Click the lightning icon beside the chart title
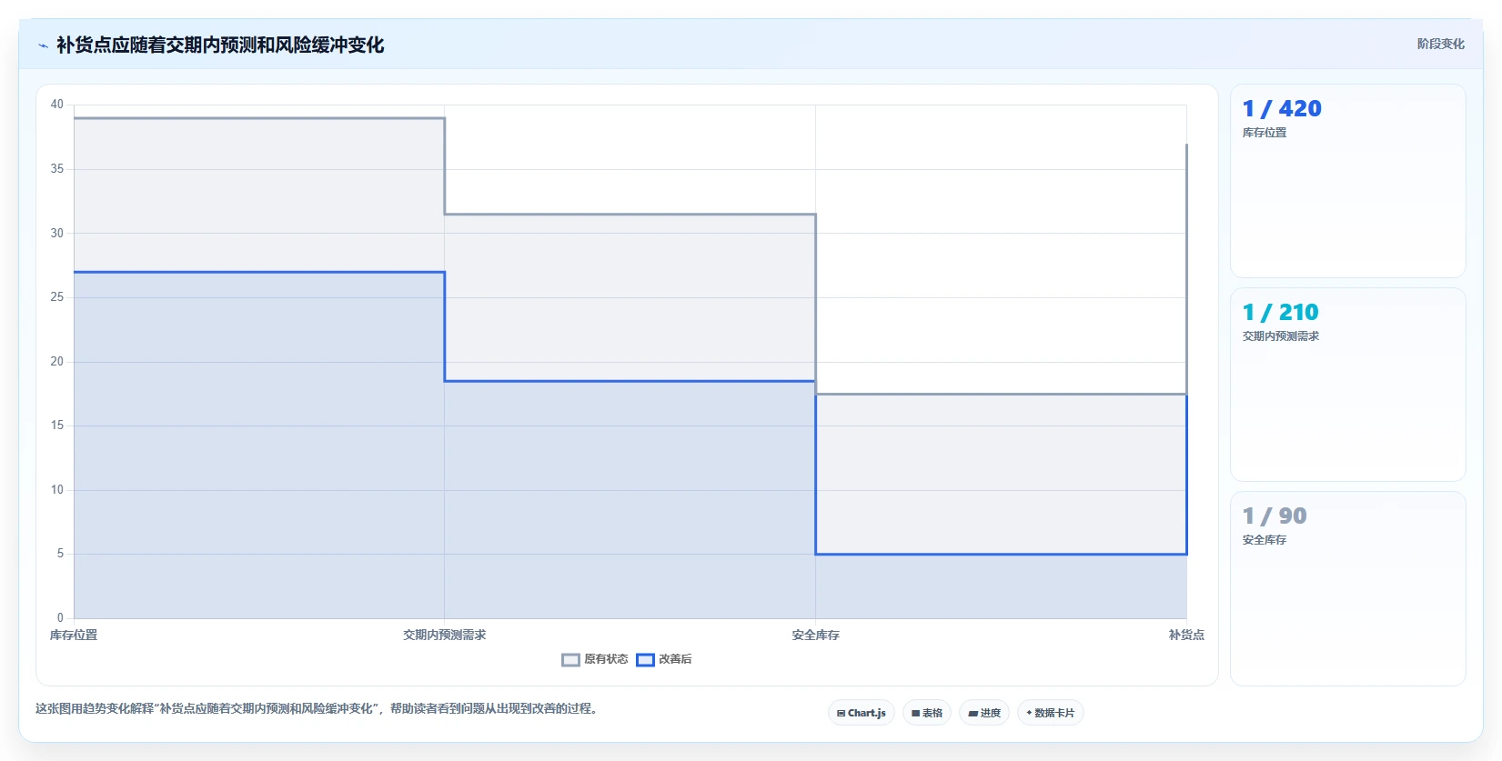Viewport: 1502px width, 761px height. 43,45
